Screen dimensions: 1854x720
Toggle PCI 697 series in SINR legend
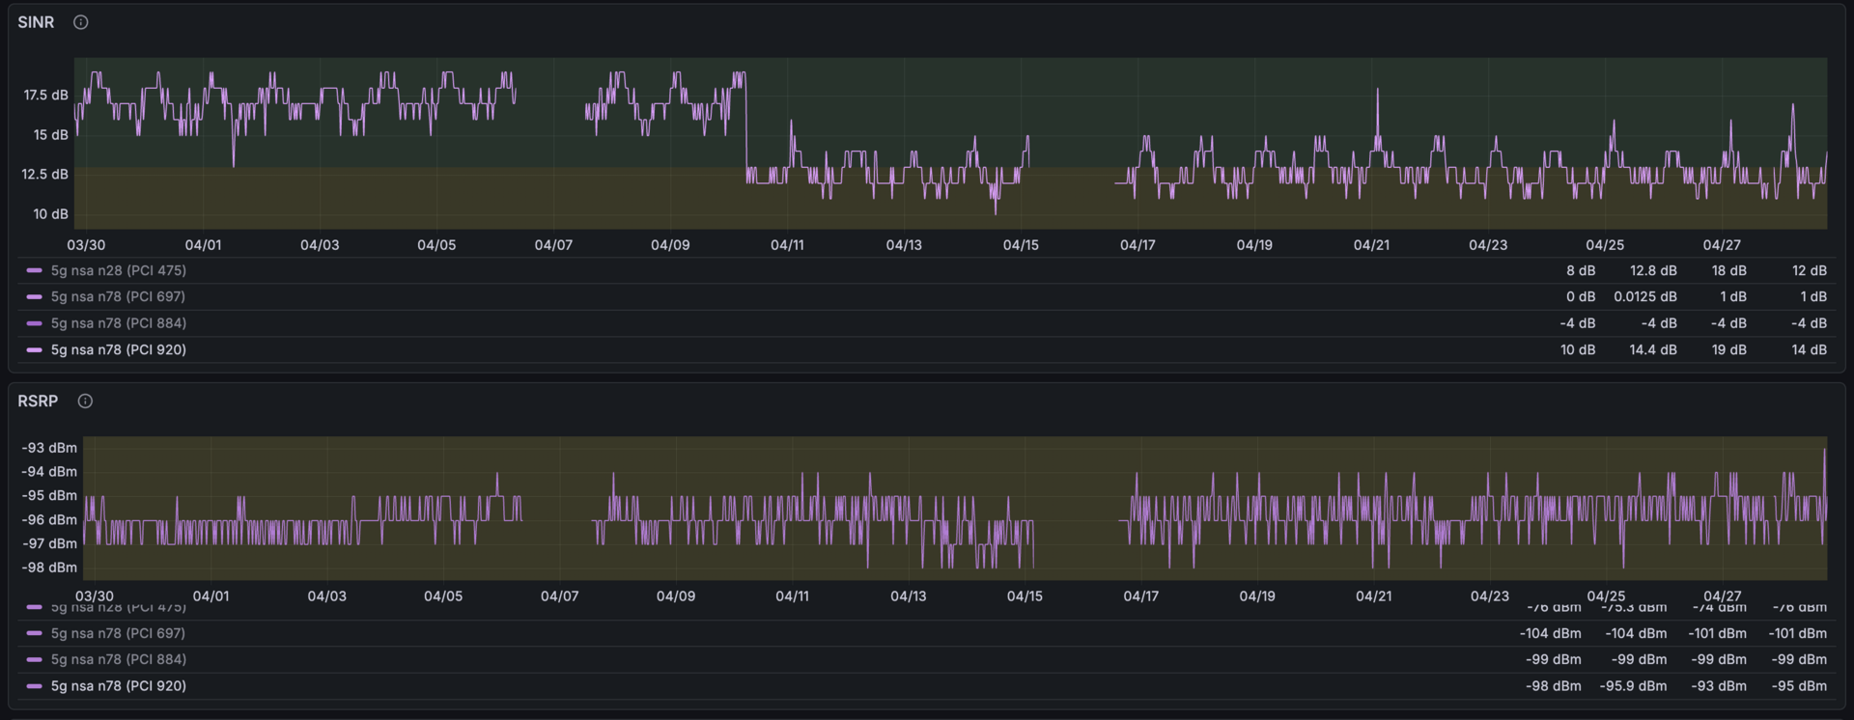click(118, 296)
